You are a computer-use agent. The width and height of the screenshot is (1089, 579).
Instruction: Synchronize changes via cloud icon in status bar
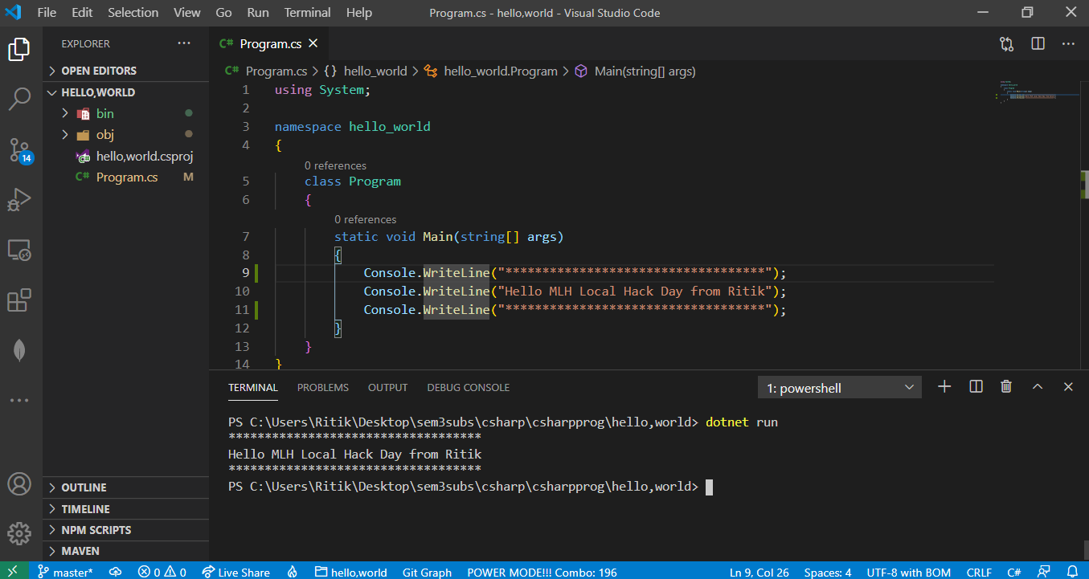coord(116,572)
